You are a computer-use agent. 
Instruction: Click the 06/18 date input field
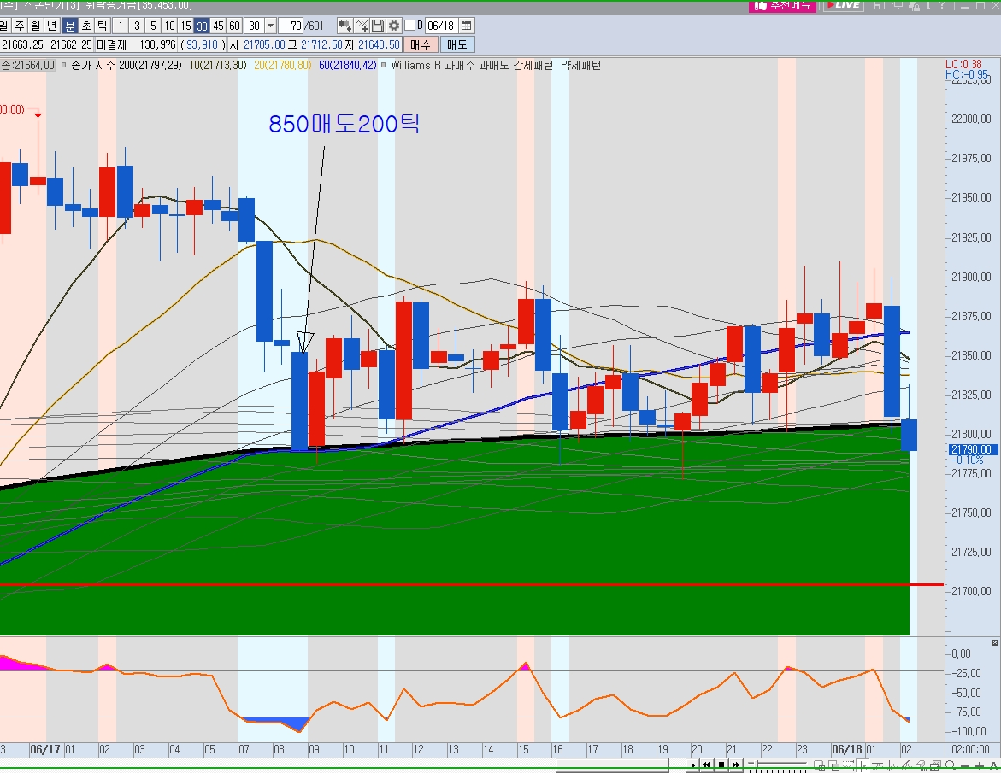pyautogui.click(x=441, y=26)
